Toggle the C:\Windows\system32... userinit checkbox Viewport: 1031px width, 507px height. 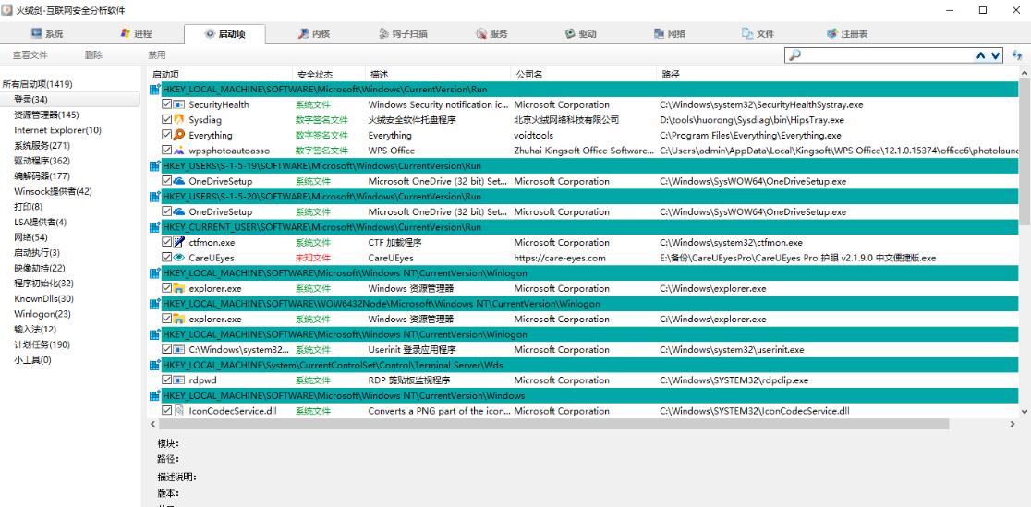pos(166,349)
